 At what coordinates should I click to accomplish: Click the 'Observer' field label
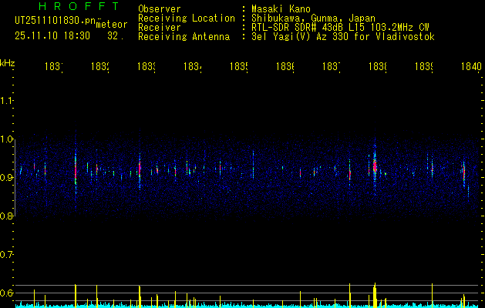tap(160, 9)
